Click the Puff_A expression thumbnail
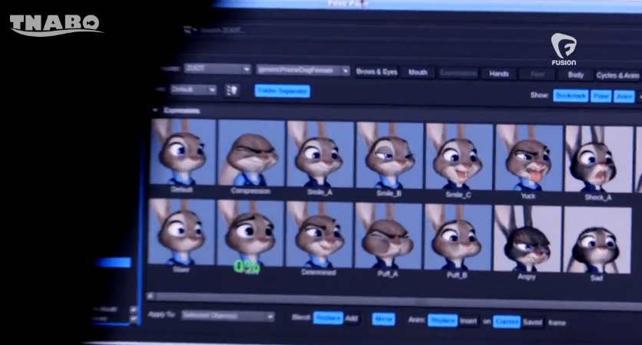This screenshot has height=345, width=642. click(389, 235)
